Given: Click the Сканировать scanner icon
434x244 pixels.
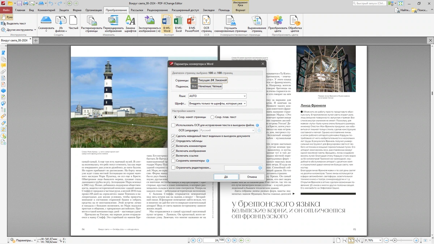Looking at the screenshot, I should [x=46, y=20].
